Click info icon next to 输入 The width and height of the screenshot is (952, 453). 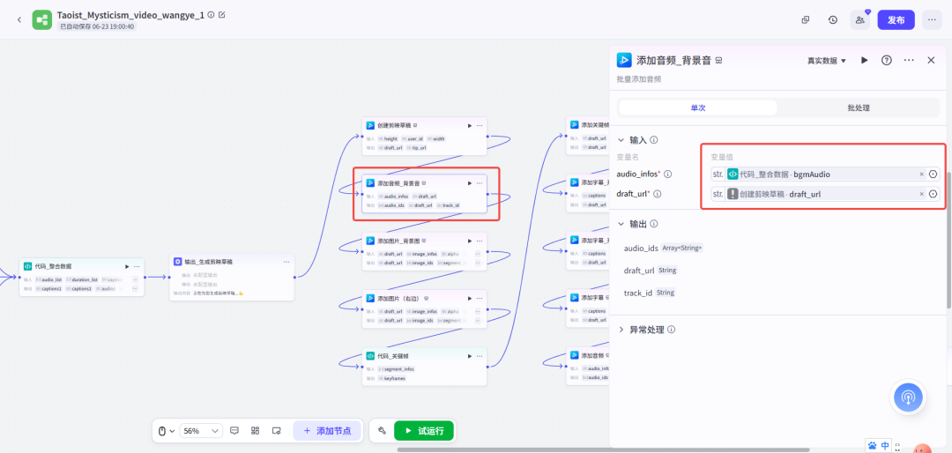click(x=654, y=139)
